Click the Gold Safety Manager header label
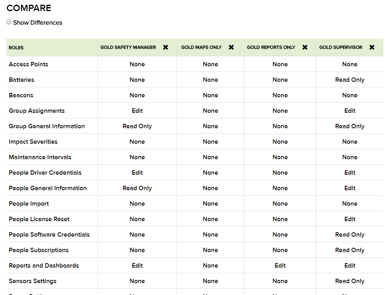This screenshot has width=385, height=295. point(128,47)
